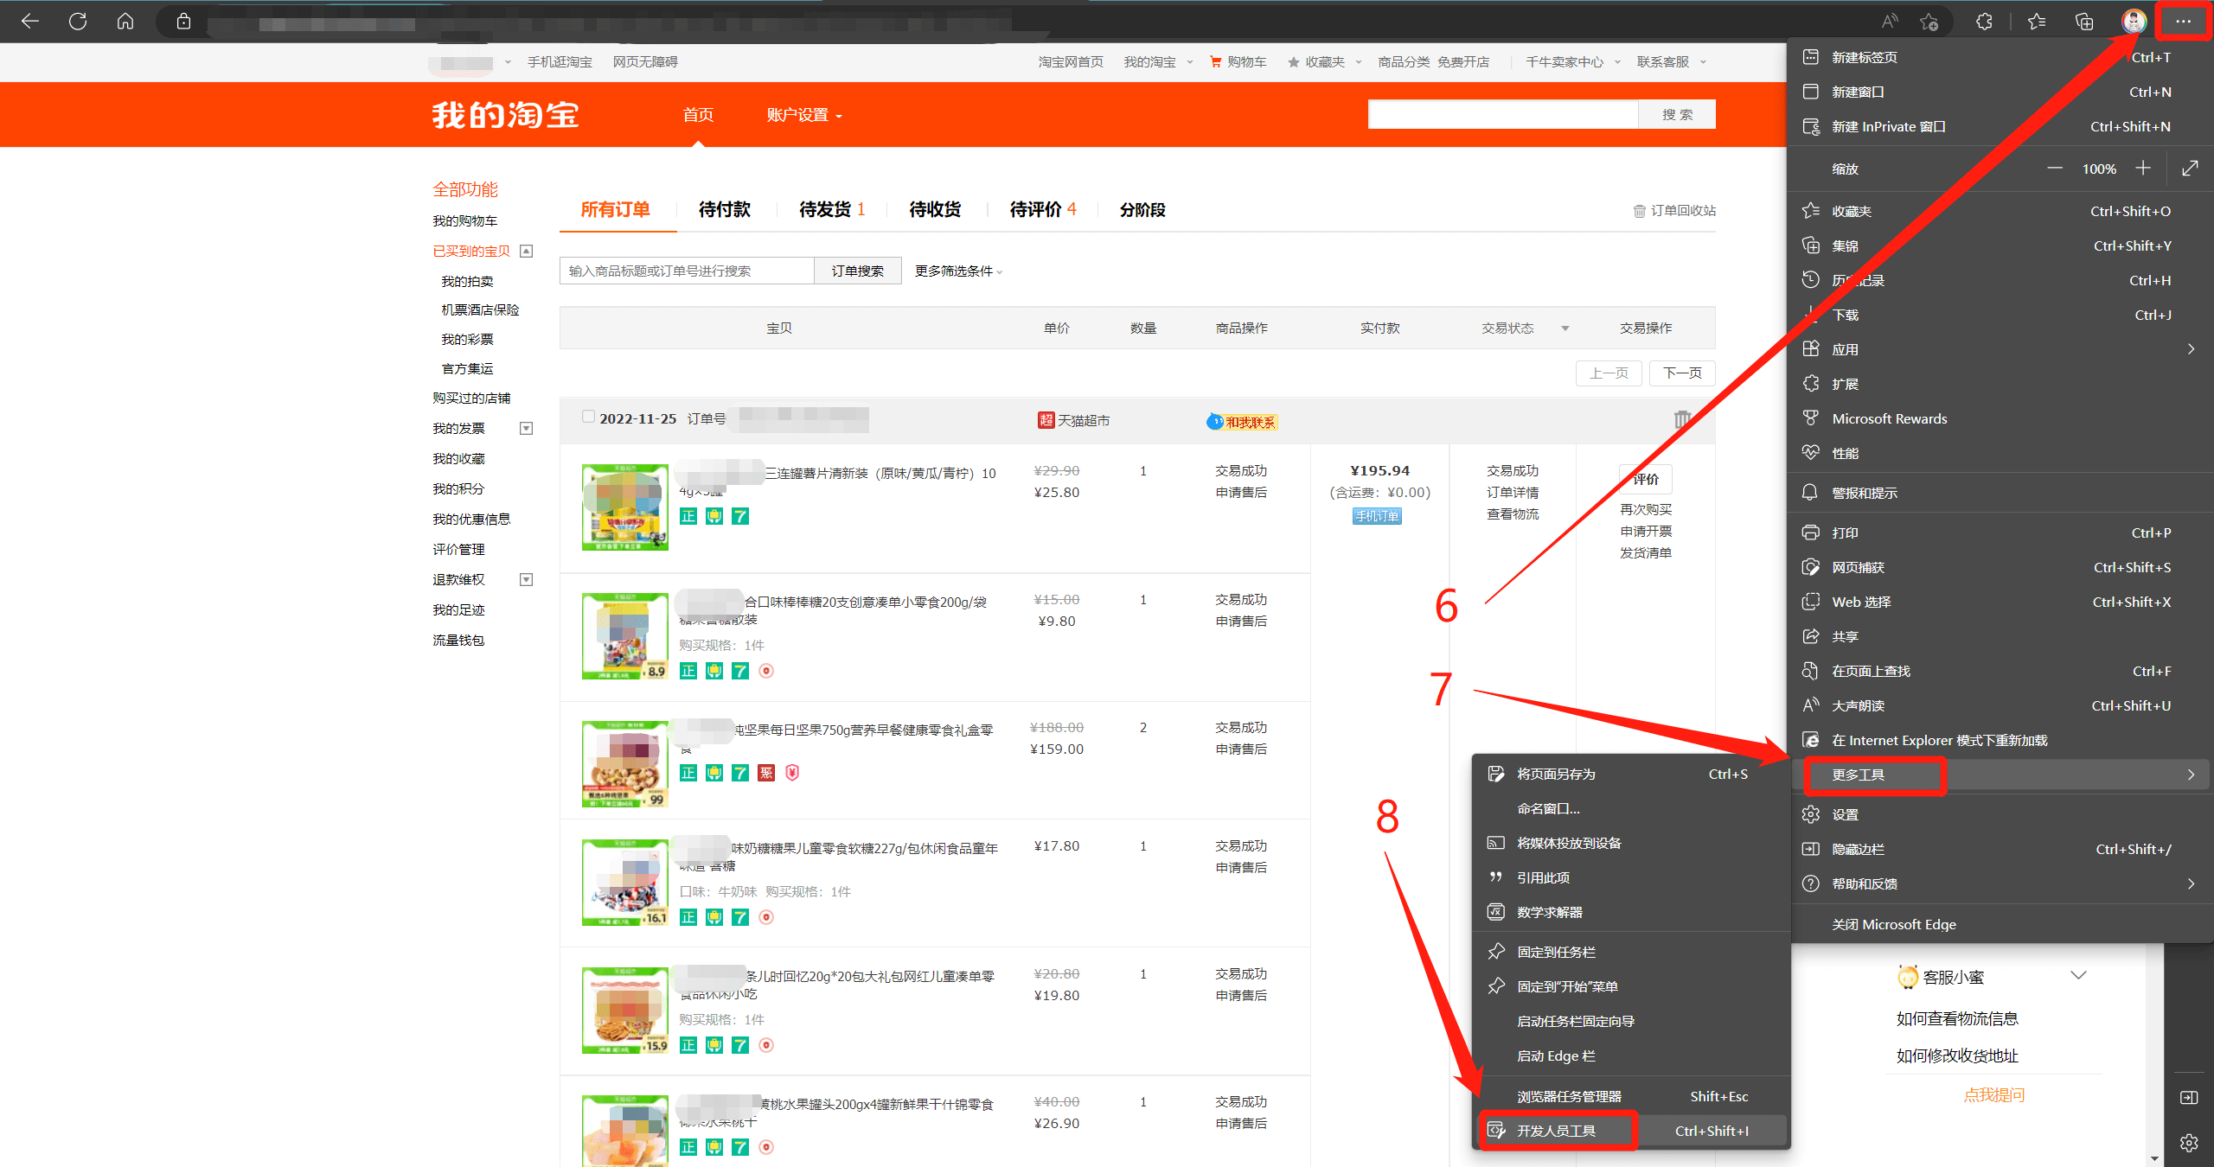Open 更多筛选条件 dropdown
Viewport: 2214px width, 1167px height.
pos(958,271)
